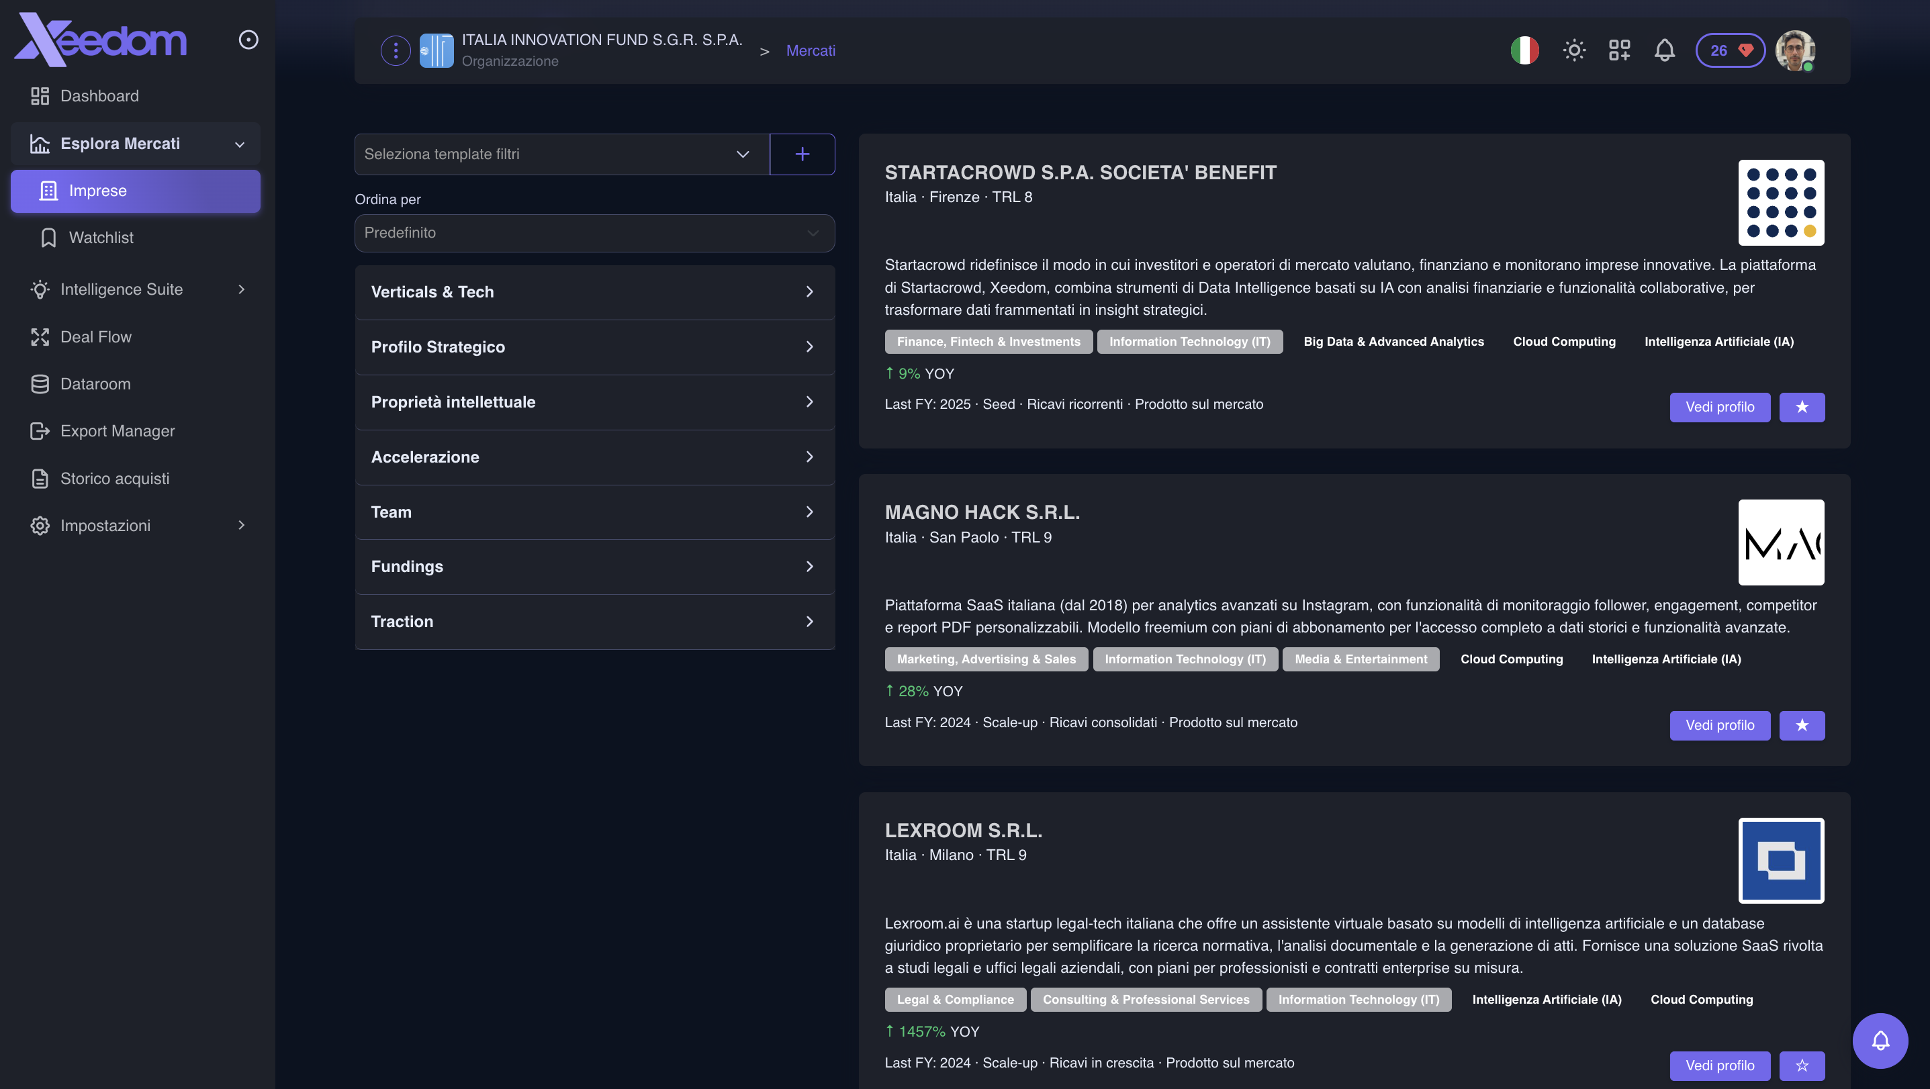Click Consulting & Professional Services tag
This screenshot has height=1089, width=1930.
click(x=1146, y=1000)
